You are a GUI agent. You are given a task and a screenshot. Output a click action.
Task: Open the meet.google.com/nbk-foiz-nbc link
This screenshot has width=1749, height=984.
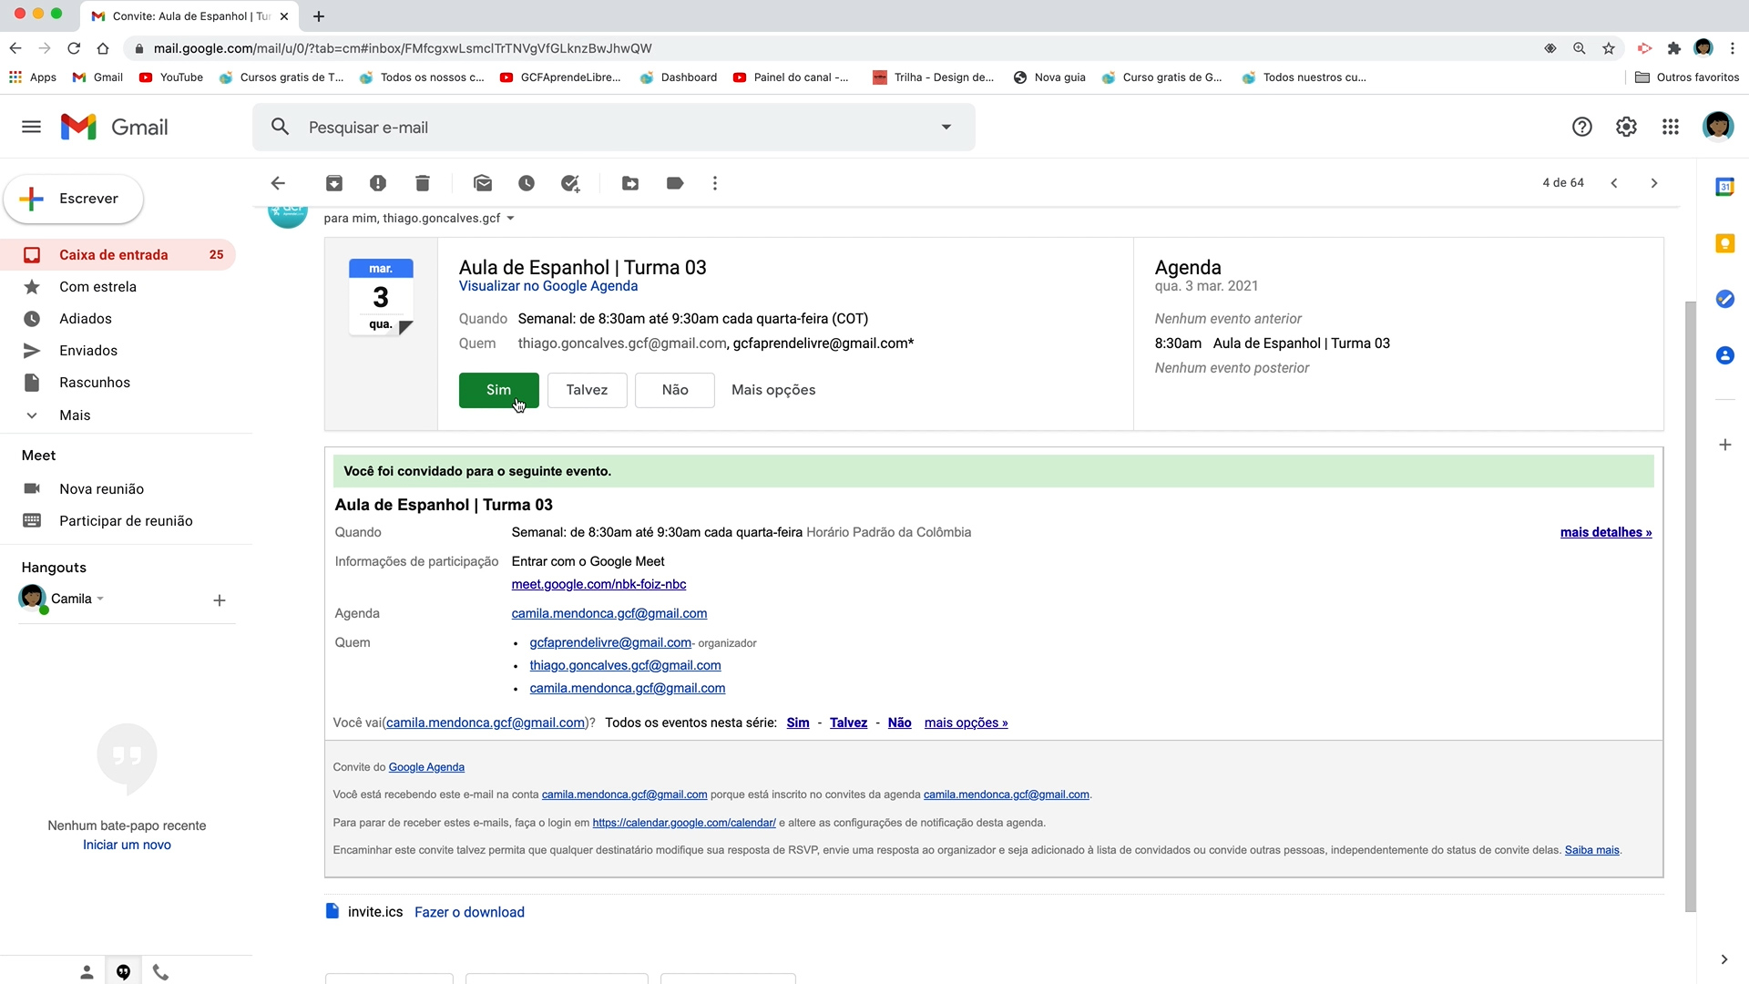click(x=598, y=584)
